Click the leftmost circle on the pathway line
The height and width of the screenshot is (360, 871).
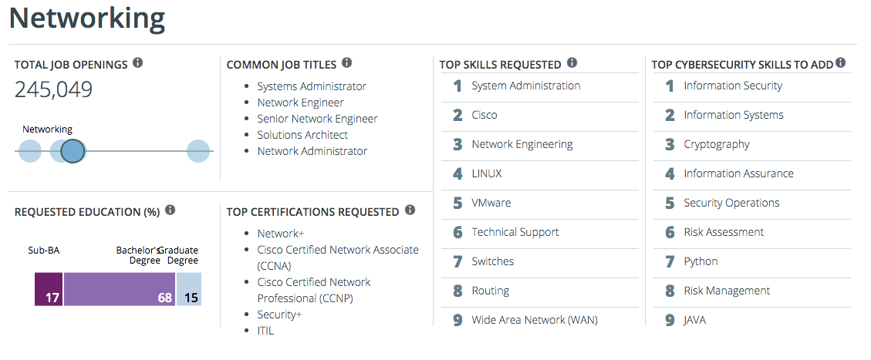(29, 151)
